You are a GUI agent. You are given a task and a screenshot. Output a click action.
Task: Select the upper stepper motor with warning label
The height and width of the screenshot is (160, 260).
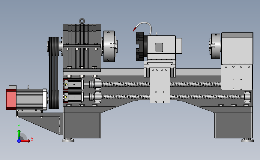tap(73, 84)
